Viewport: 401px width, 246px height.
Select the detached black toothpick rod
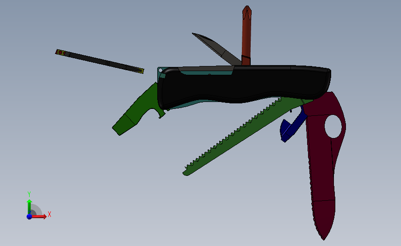(x=100, y=61)
